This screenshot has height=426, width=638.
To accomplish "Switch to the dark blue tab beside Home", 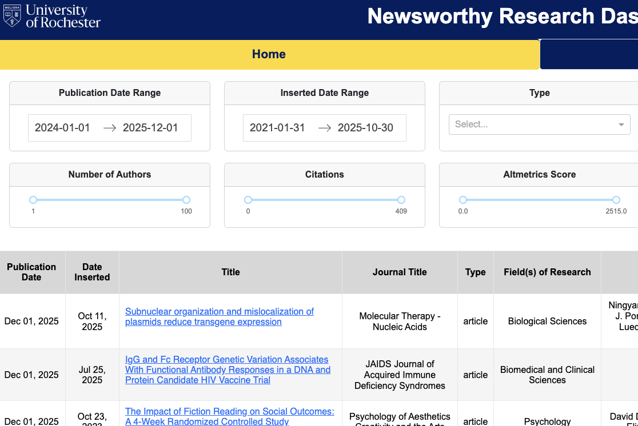I will (589, 54).
